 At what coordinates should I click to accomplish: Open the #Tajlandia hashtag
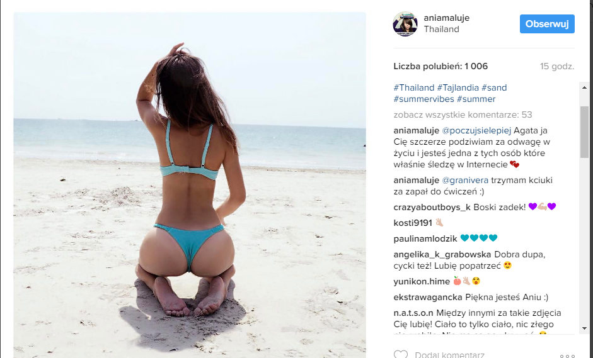point(458,87)
